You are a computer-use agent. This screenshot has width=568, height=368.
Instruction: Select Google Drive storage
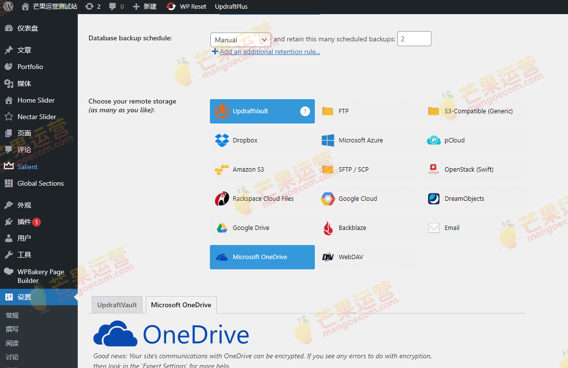(262, 228)
